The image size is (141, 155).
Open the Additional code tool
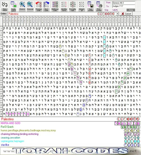(x=55, y=6)
